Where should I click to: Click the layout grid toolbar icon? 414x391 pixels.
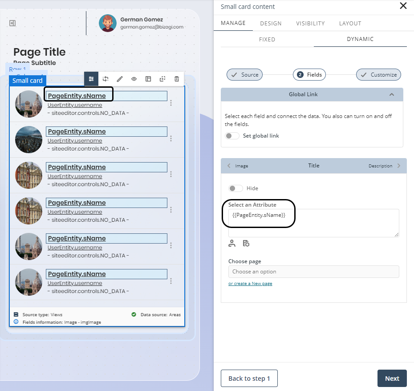coord(148,79)
